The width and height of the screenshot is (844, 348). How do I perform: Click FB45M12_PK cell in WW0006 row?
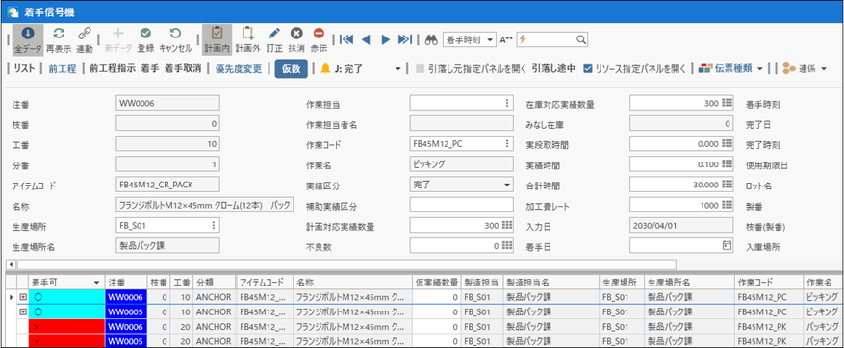pos(769,327)
